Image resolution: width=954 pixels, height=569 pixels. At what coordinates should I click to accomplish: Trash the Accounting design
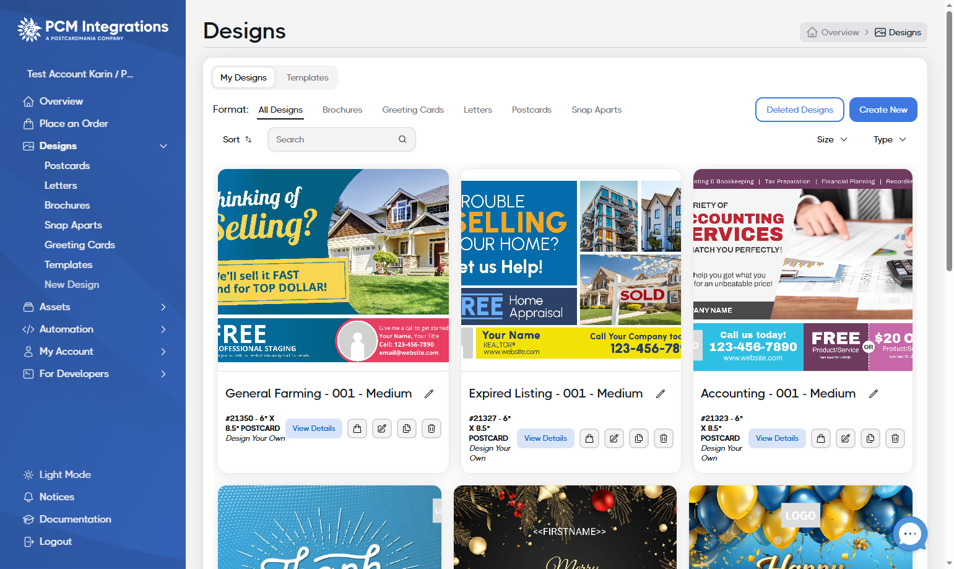coord(895,438)
